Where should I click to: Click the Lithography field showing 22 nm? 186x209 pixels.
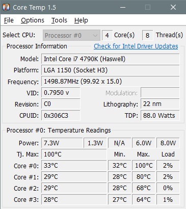click(x=160, y=104)
